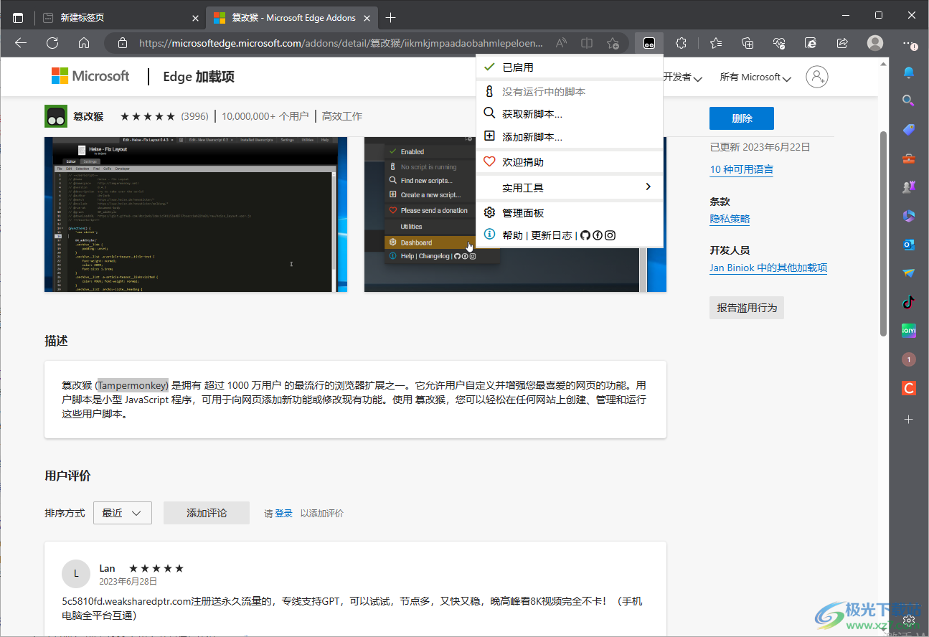
Task: Open the Extensions puzzle icon
Action: [x=682, y=43]
